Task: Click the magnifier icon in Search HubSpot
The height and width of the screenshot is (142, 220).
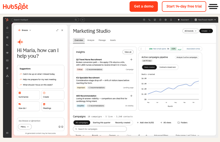Action: tap(76, 20)
